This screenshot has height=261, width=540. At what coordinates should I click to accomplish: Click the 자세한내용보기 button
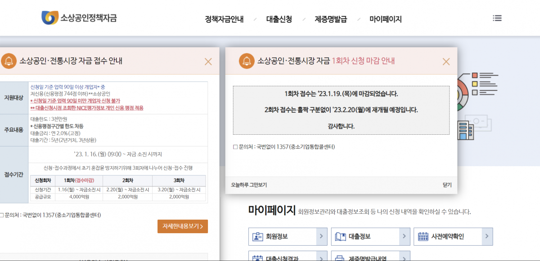coord(182,226)
